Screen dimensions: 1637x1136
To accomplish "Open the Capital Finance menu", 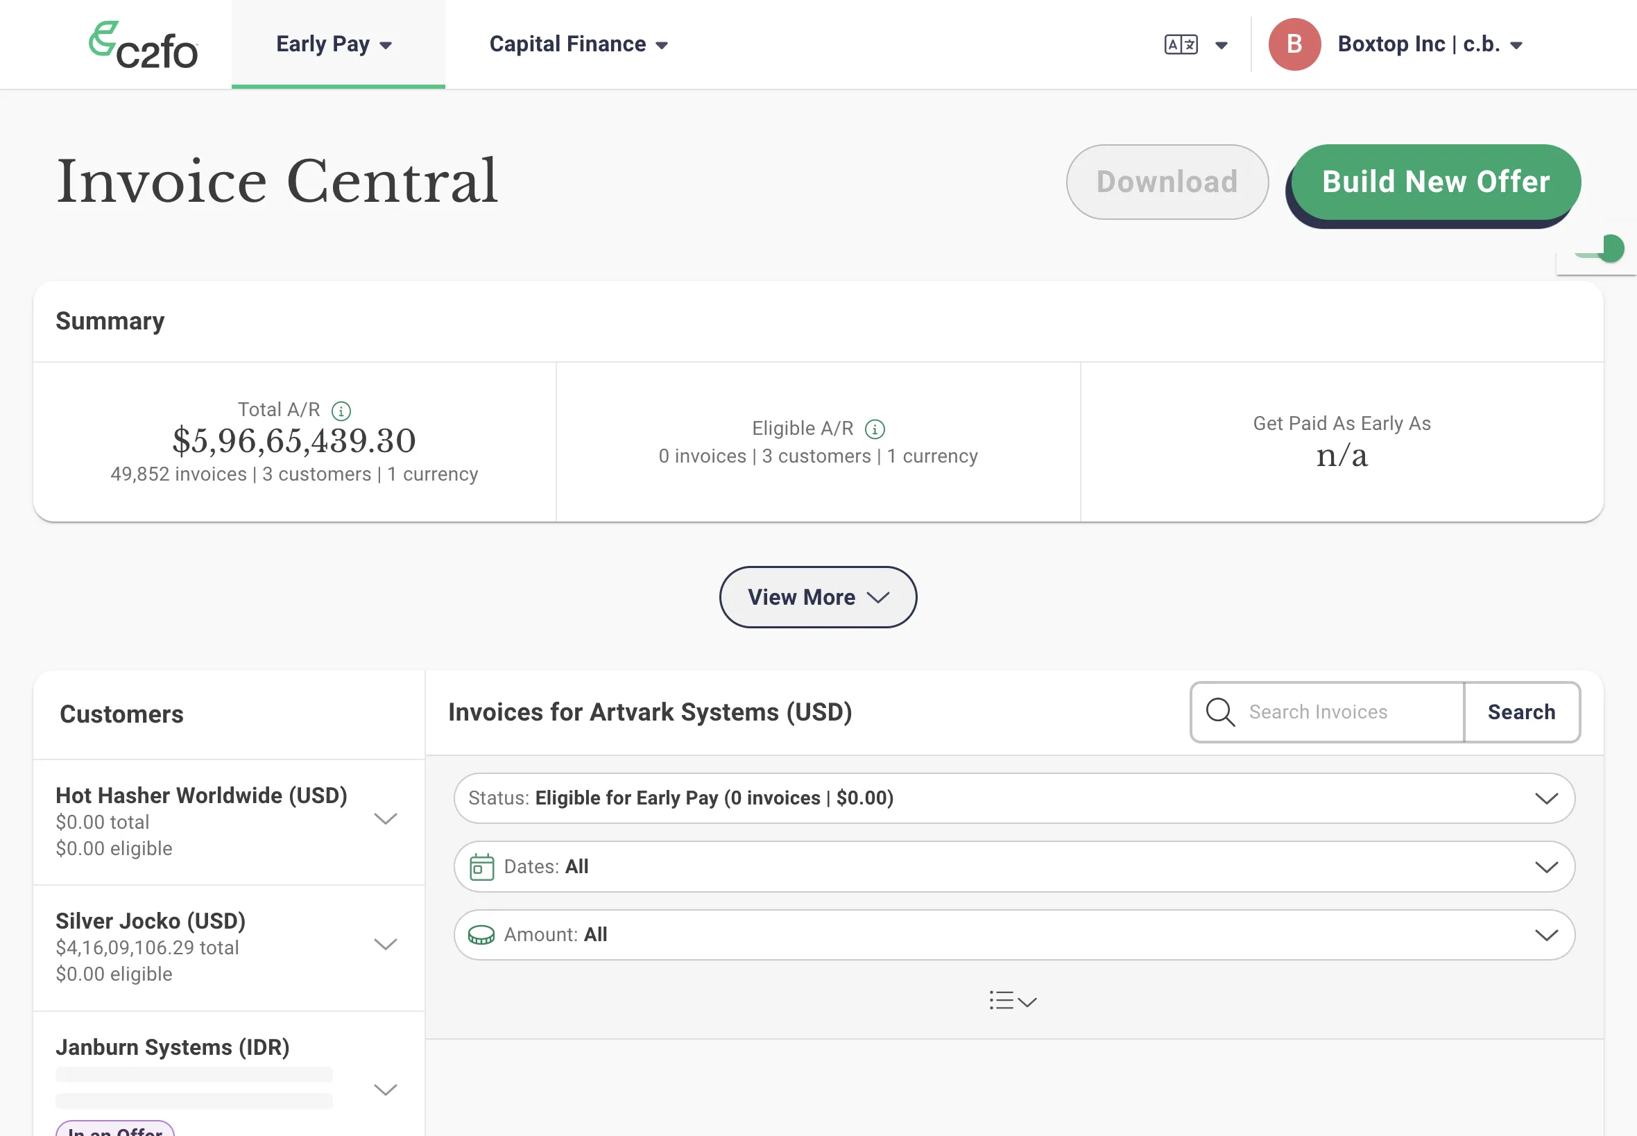I will click(578, 44).
